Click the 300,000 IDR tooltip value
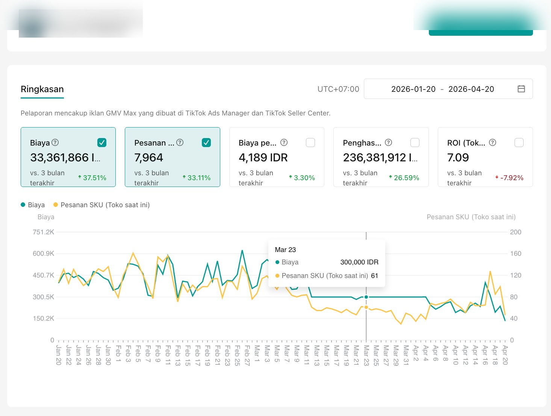The height and width of the screenshot is (416, 551). tap(359, 262)
